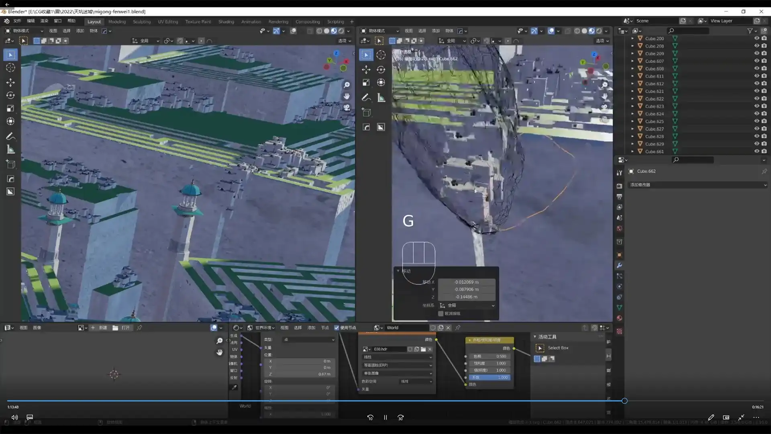Select the Rotate tool in left toolbar
The height and width of the screenshot is (434, 771).
click(x=10, y=95)
